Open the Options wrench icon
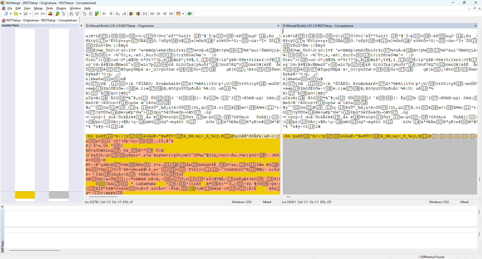482x259 pixels. pos(178,14)
